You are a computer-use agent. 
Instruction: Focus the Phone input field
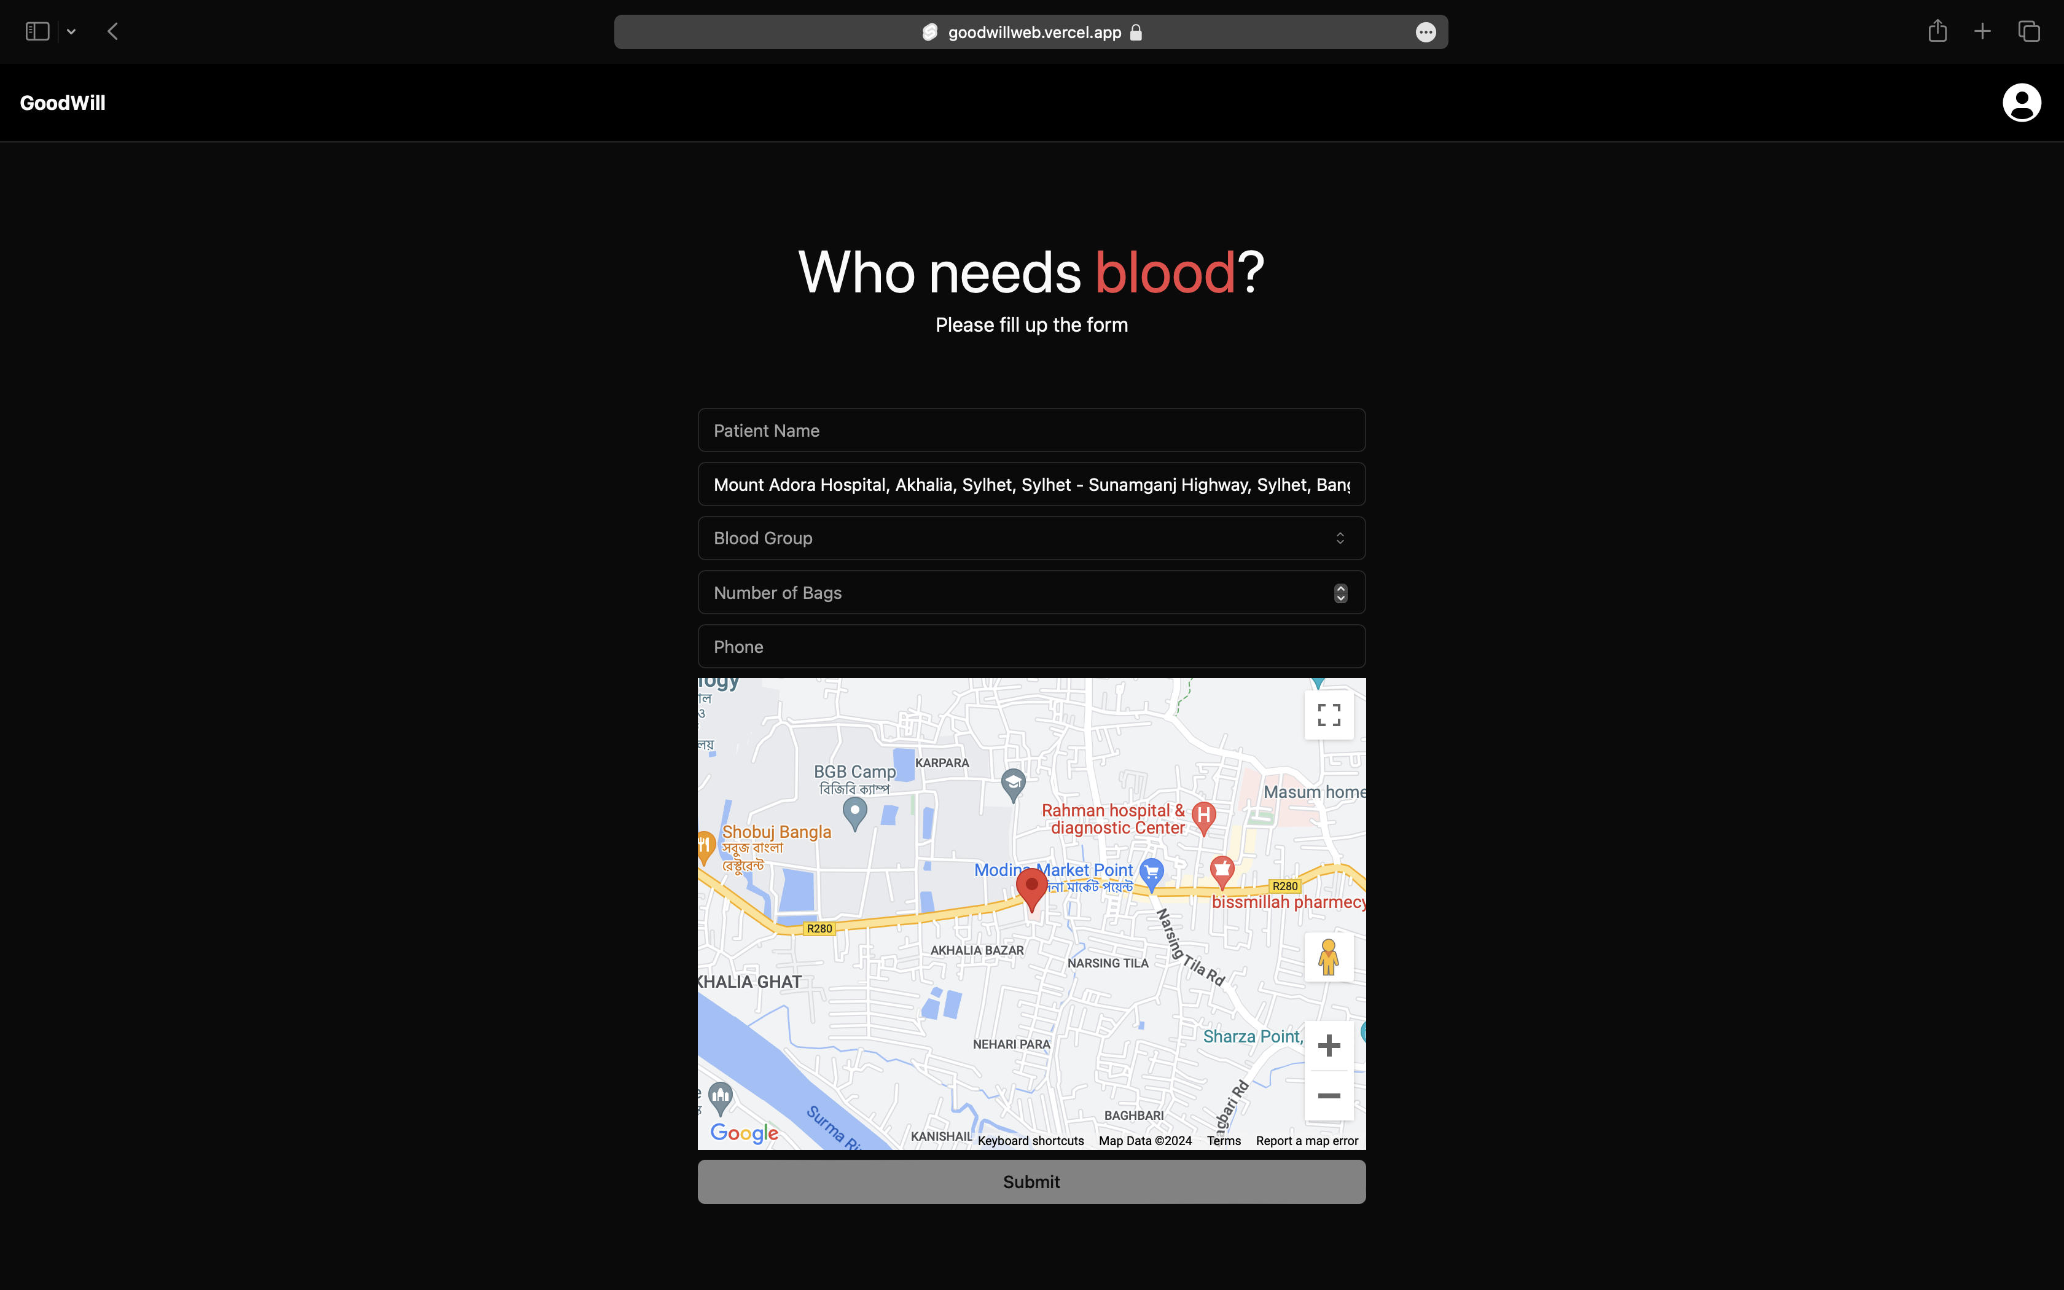[x=1031, y=647]
